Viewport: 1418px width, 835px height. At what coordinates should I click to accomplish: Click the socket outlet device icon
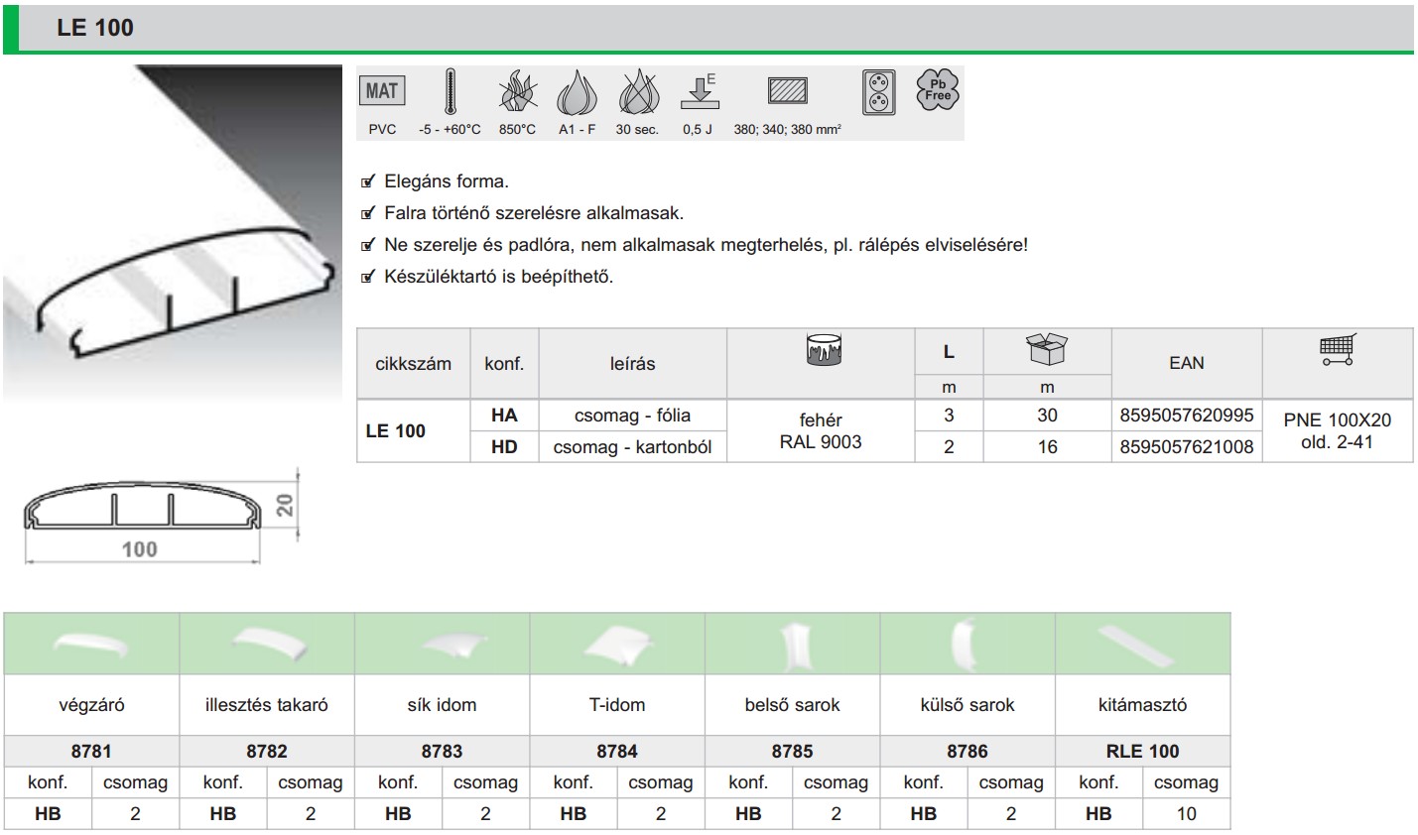[x=878, y=92]
